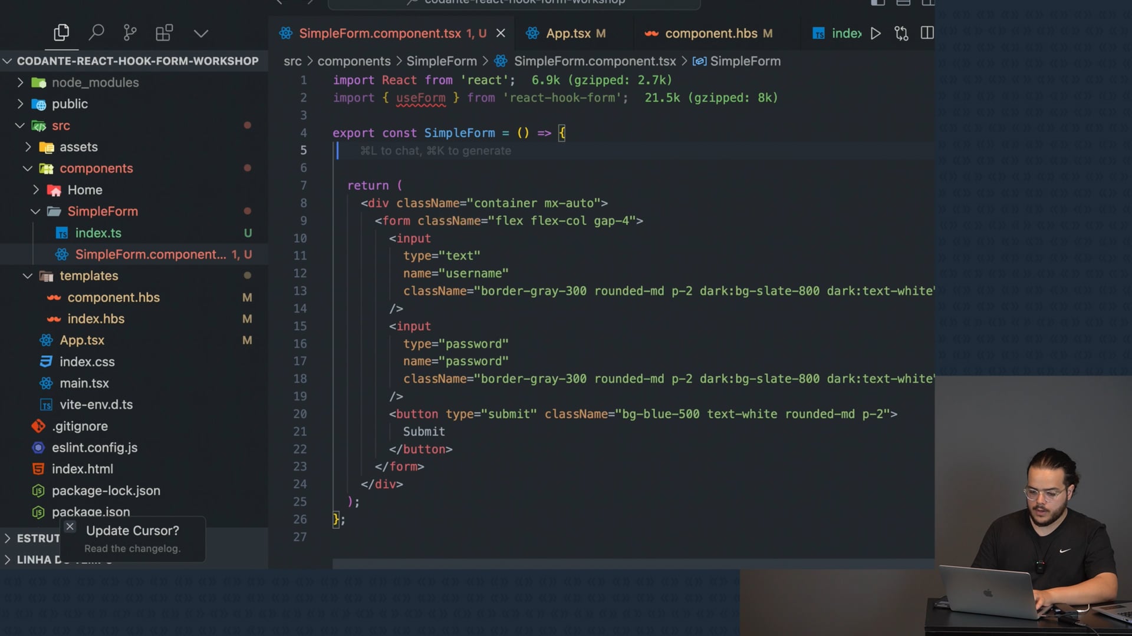Open the Explorer view icon

pyautogui.click(x=61, y=33)
